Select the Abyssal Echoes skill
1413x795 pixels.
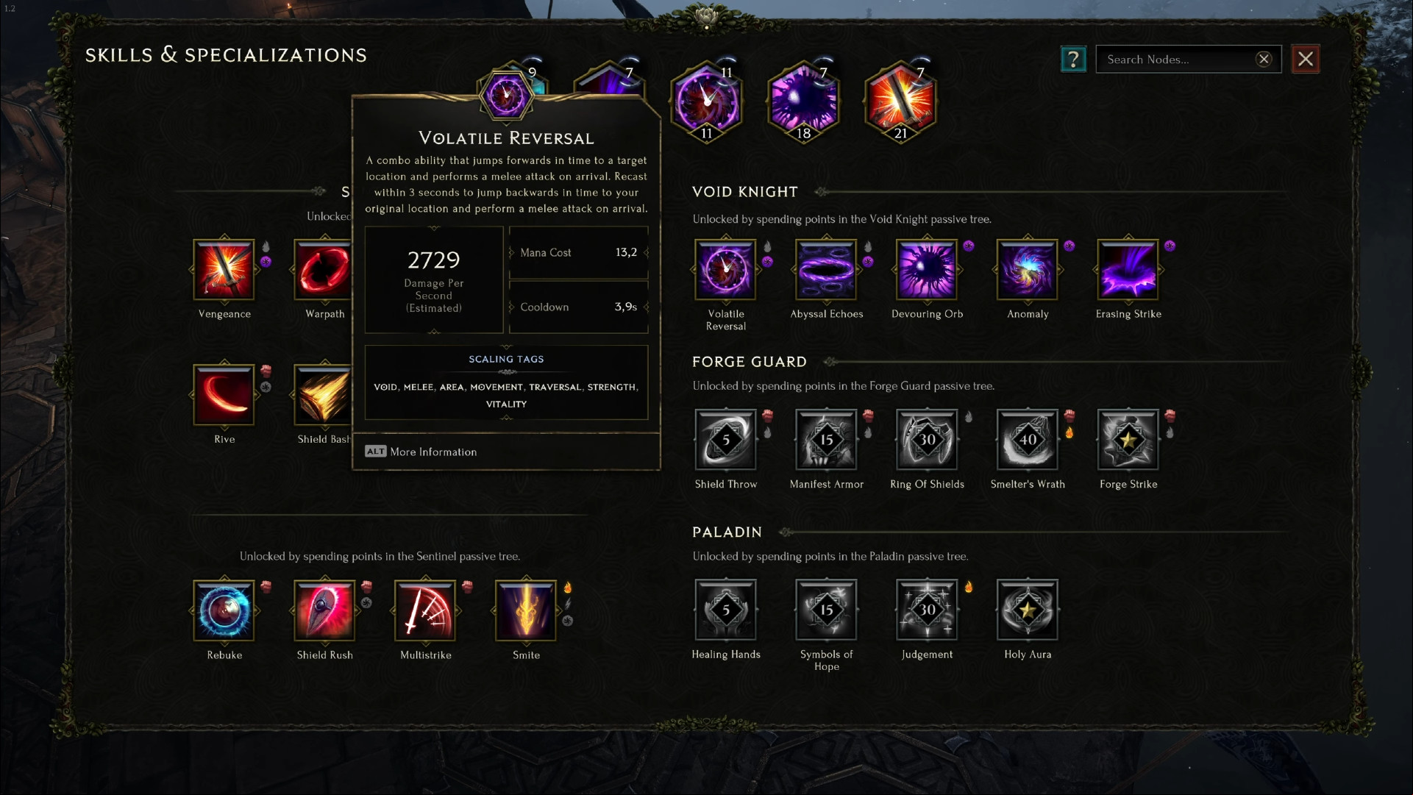[x=826, y=270]
